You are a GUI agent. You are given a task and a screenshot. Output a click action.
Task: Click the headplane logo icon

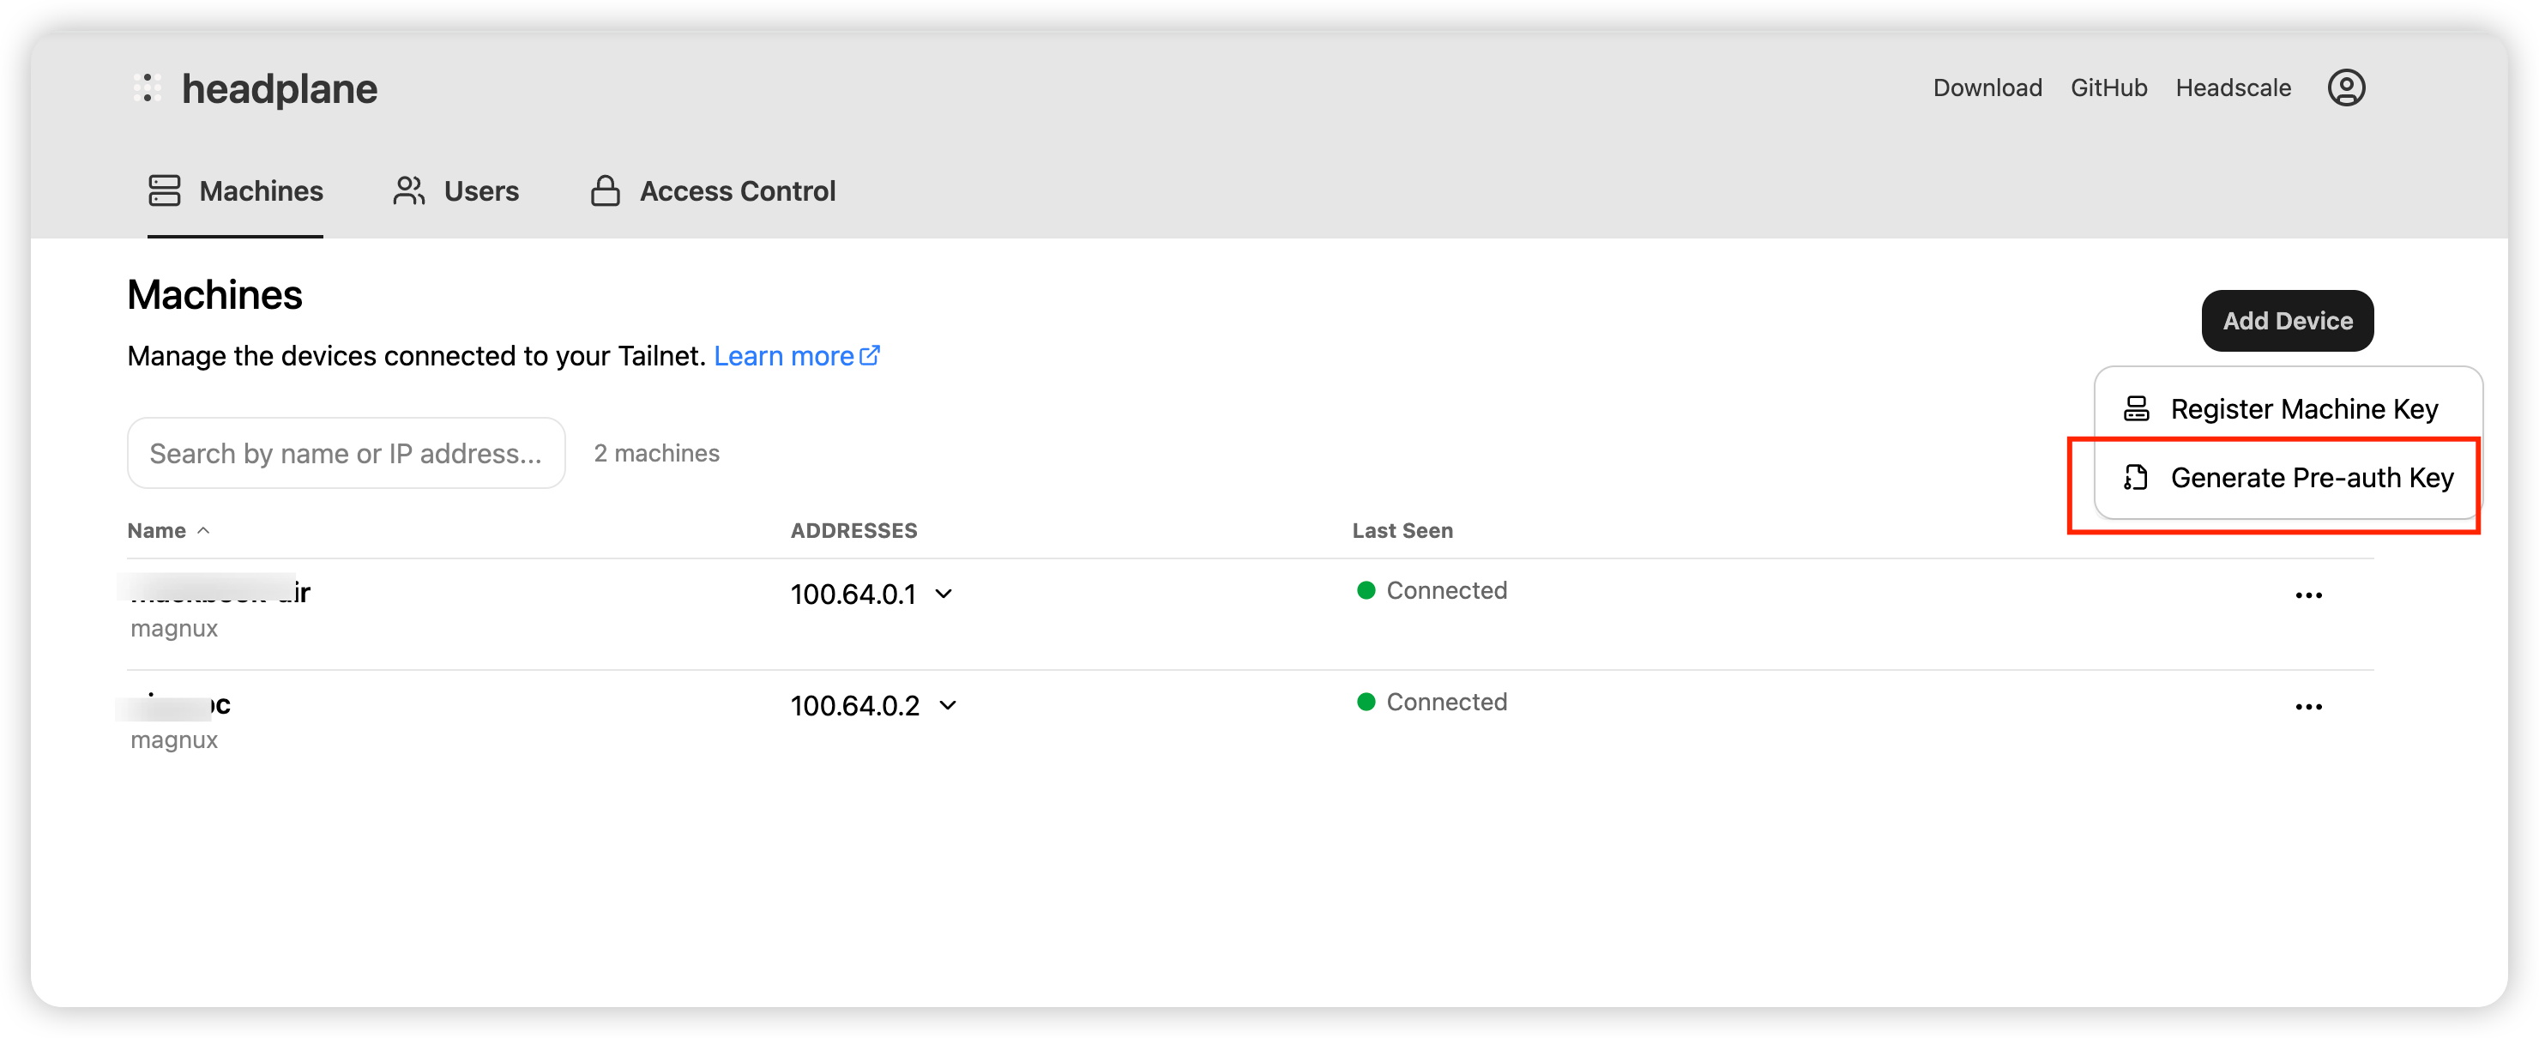[148, 88]
